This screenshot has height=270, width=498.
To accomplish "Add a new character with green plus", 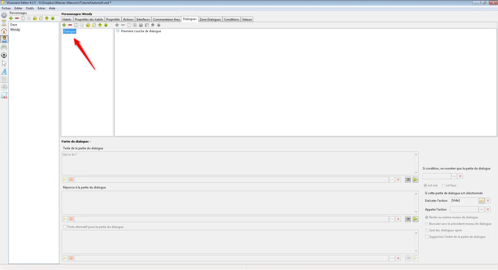I will point(11,18).
